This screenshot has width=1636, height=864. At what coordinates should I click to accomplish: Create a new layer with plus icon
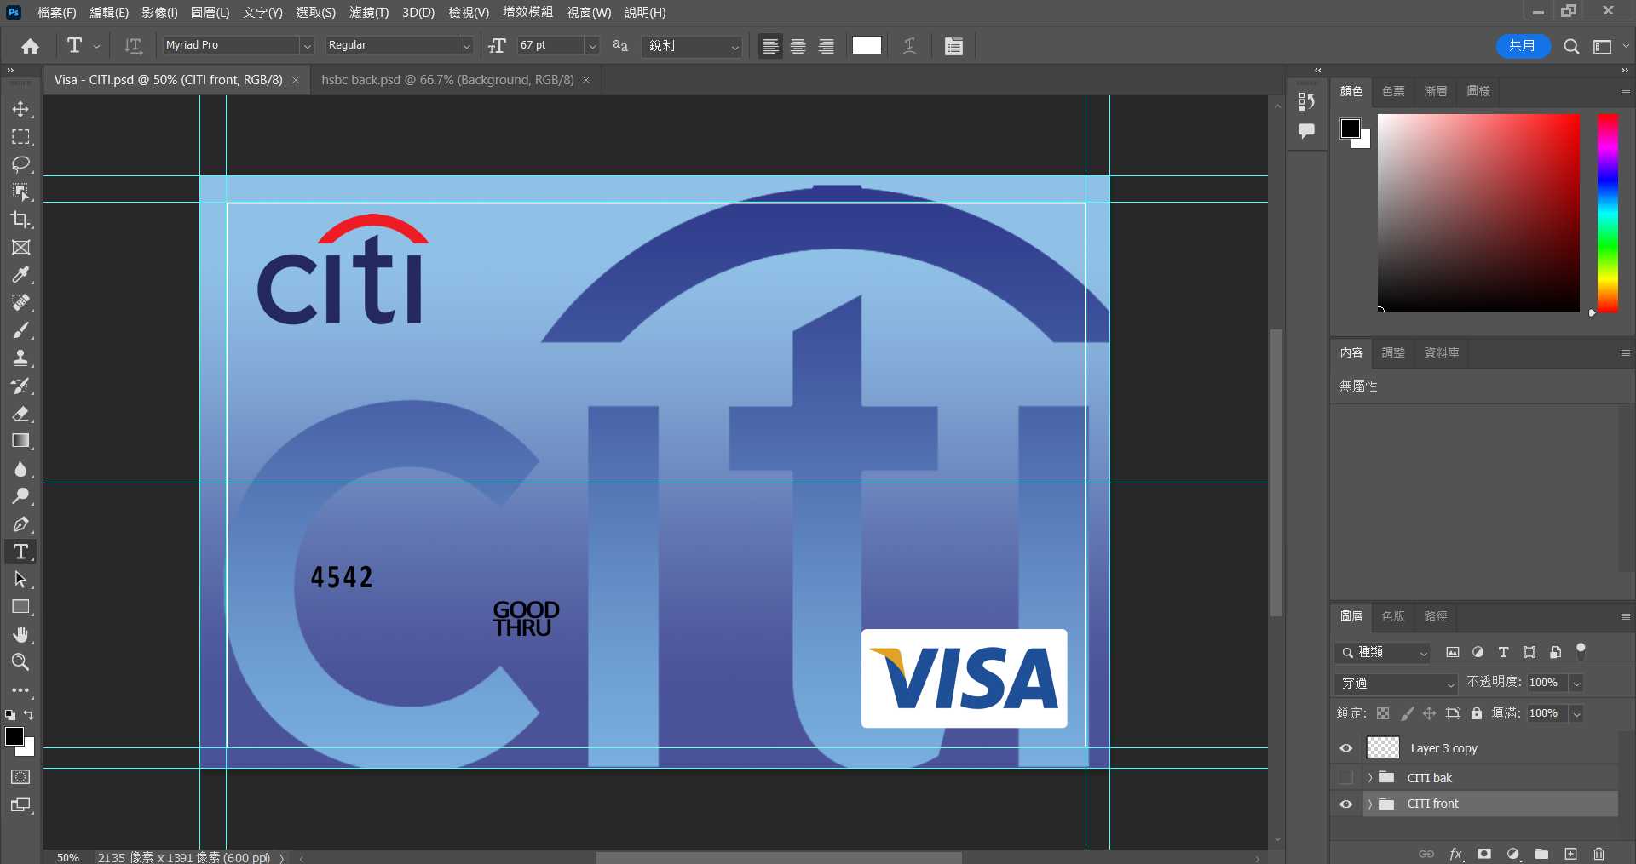[x=1570, y=854]
